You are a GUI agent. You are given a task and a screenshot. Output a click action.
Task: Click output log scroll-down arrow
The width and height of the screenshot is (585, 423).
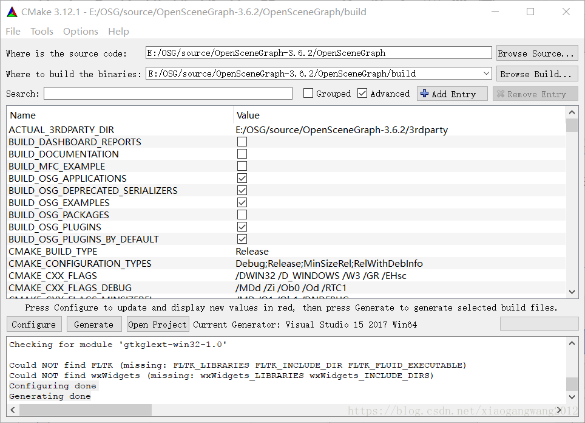pos(572,397)
